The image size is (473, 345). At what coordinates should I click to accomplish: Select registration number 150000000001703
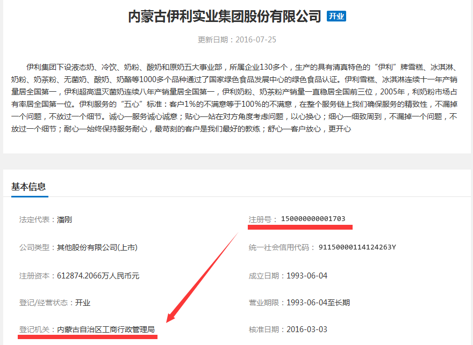click(313, 219)
